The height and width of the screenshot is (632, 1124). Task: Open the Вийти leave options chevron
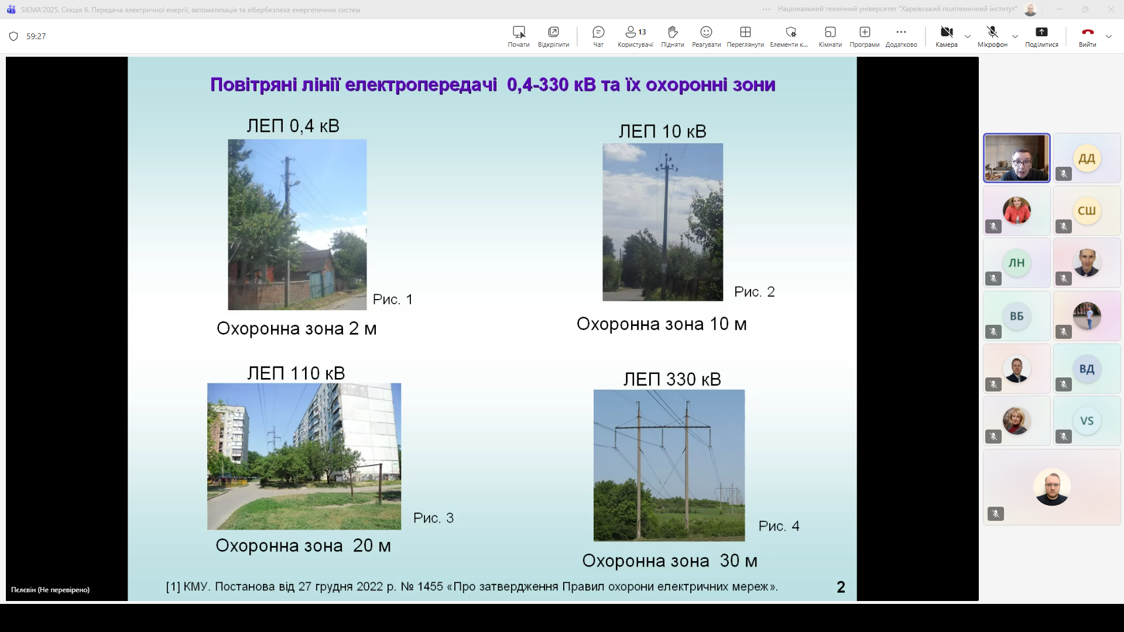1109,36
